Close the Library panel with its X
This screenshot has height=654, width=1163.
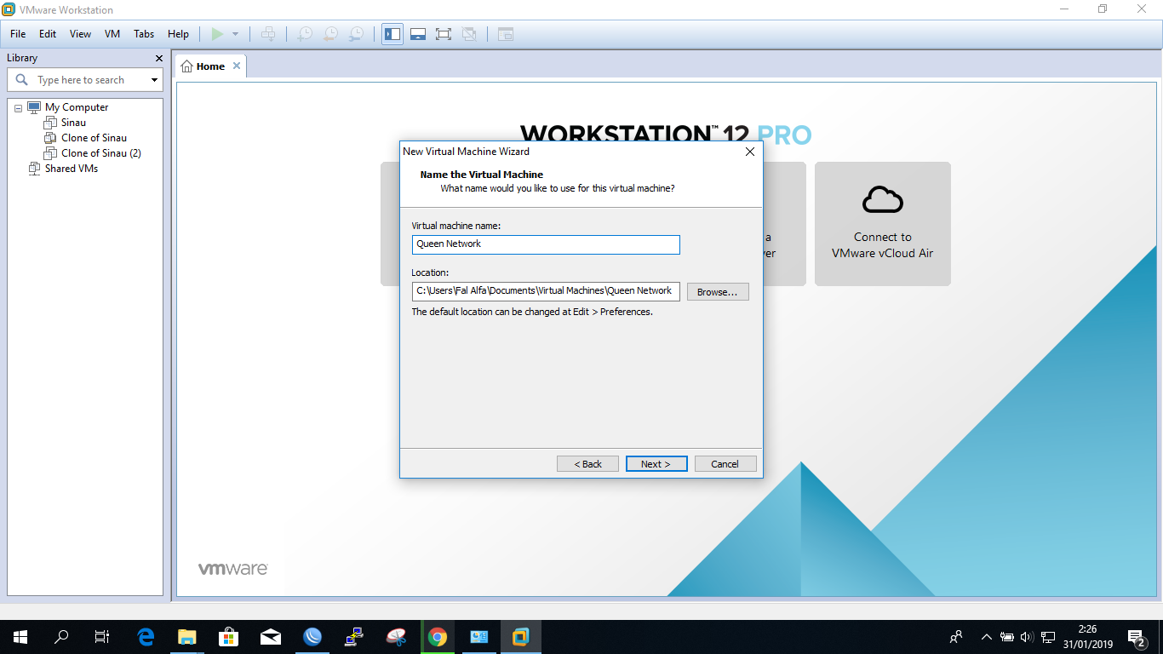158,58
